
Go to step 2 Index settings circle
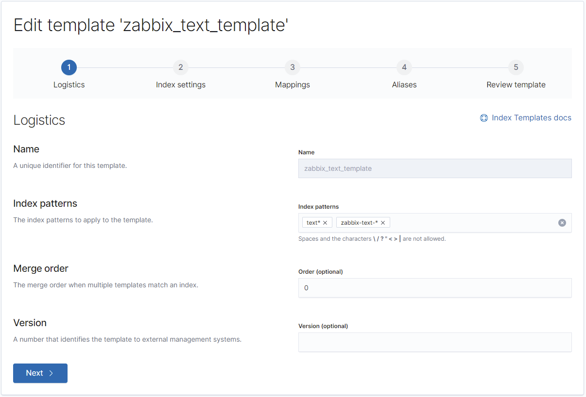coord(181,67)
